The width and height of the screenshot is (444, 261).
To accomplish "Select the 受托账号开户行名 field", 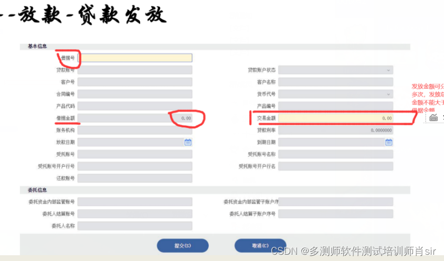I will pos(335,166).
